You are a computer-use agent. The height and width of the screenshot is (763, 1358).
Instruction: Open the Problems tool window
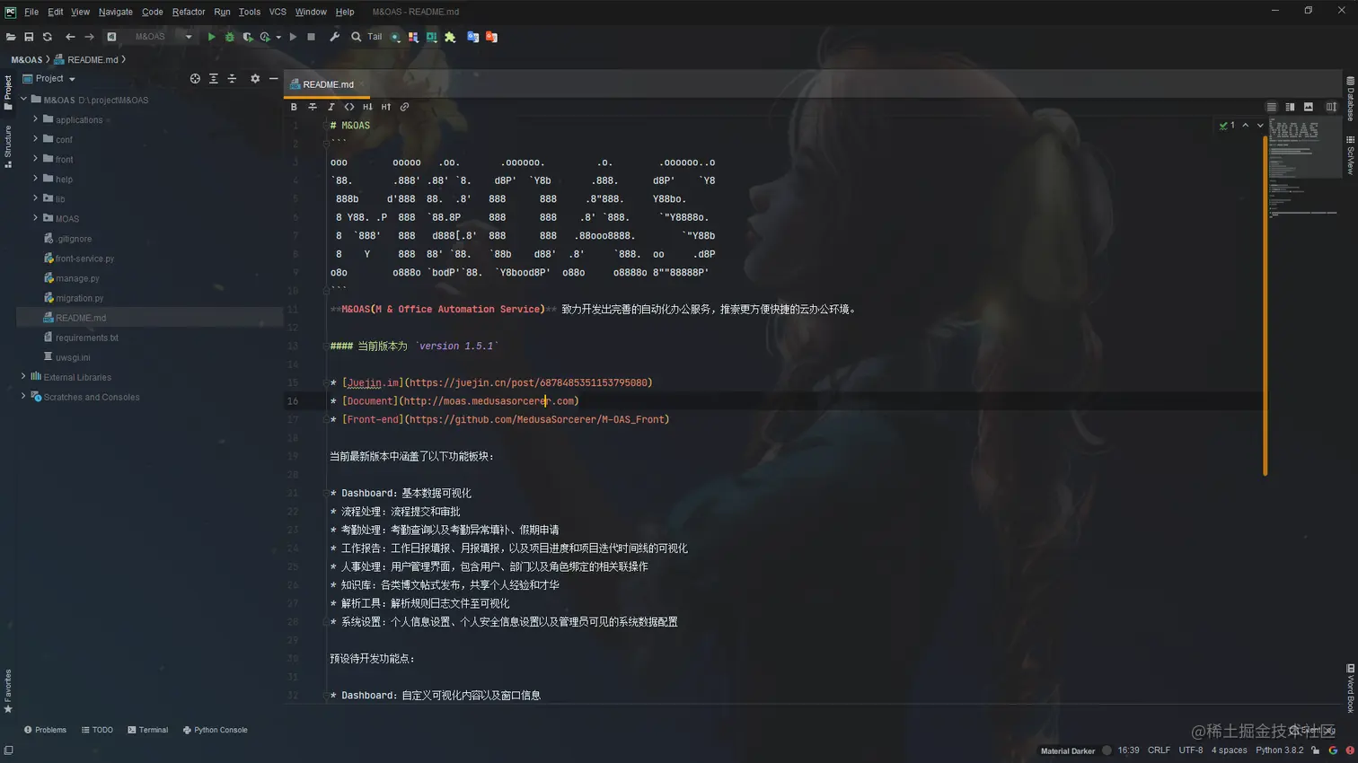[45, 730]
